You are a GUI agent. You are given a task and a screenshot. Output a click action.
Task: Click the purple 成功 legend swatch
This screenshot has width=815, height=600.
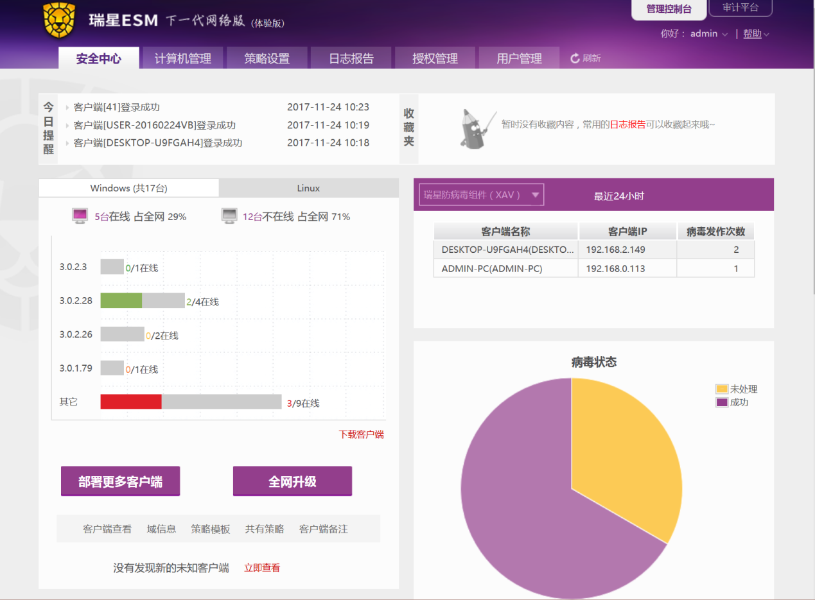click(x=722, y=402)
